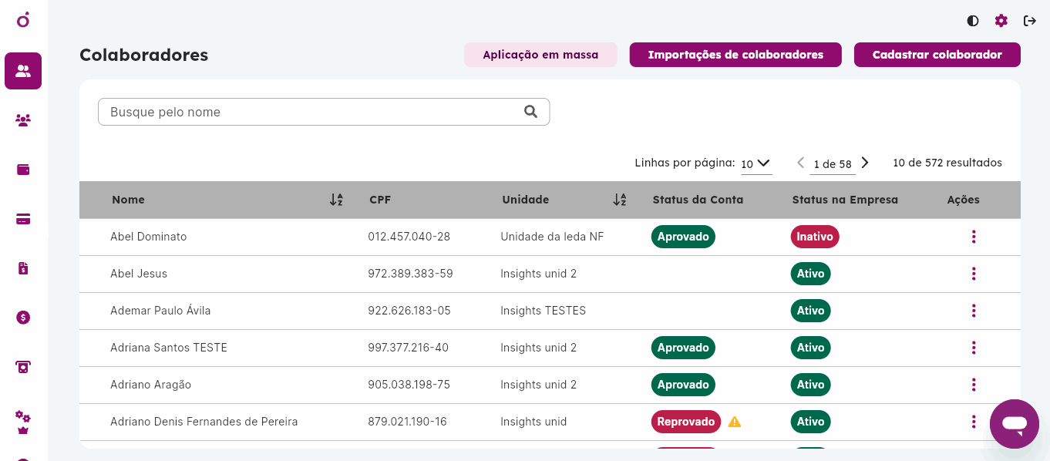Click Importações de colaboradores button

click(735, 55)
